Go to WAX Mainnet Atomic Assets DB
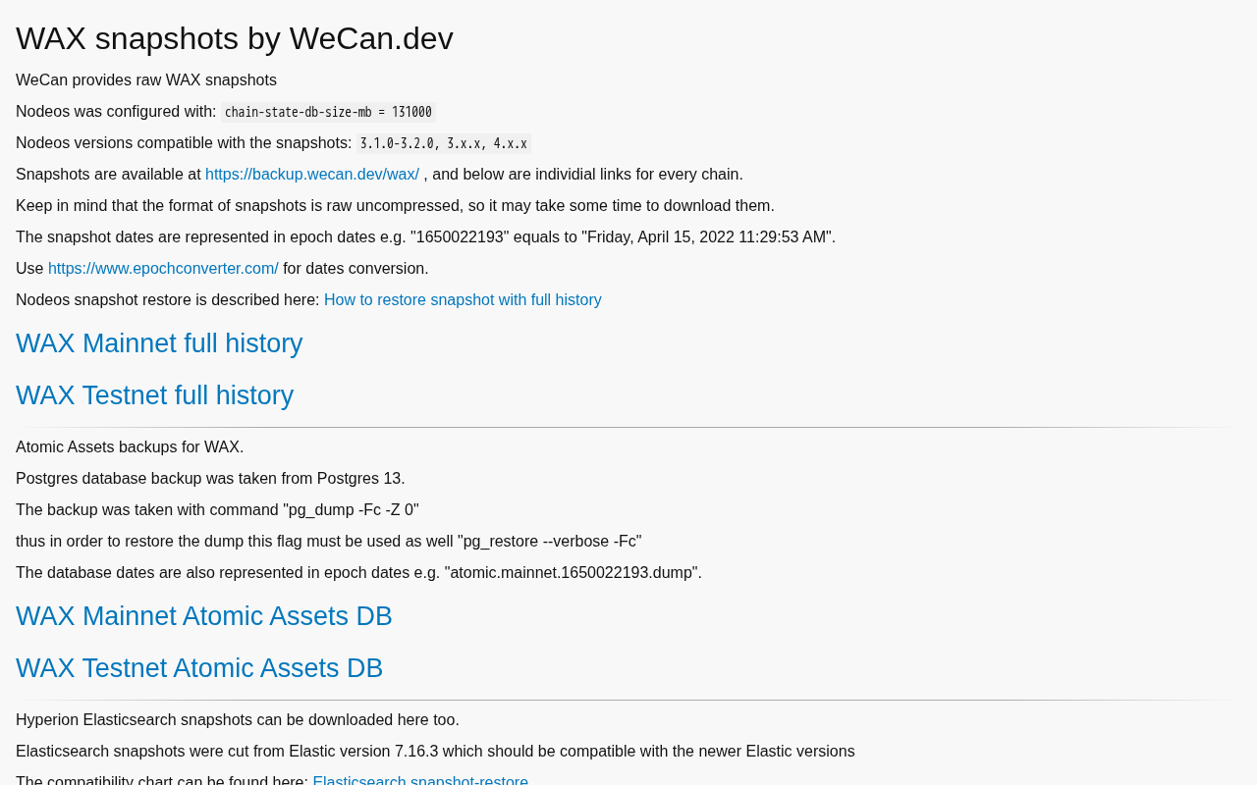Viewport: 1257px width, 785px height. click(x=203, y=616)
